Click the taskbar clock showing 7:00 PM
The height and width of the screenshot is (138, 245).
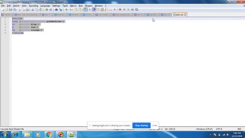point(237,135)
